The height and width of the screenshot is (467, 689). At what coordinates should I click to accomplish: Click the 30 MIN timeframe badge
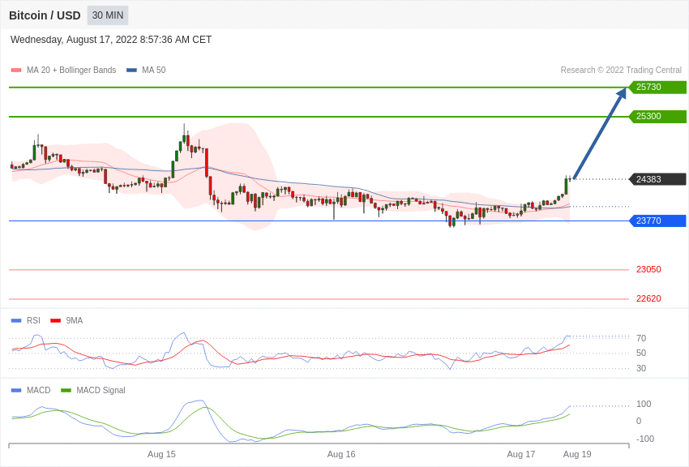108,15
